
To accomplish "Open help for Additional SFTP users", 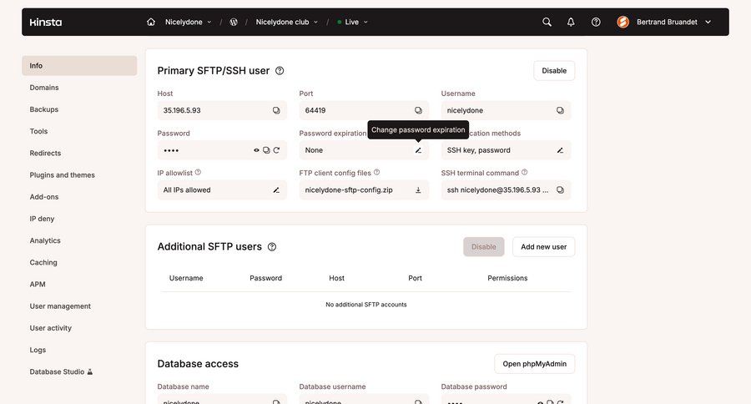I will tap(272, 247).
